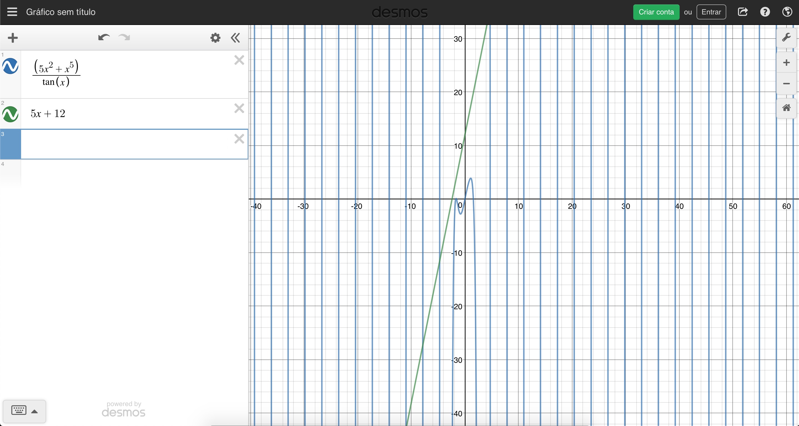Collapse the expression list panel
799x426 pixels.
(235, 38)
